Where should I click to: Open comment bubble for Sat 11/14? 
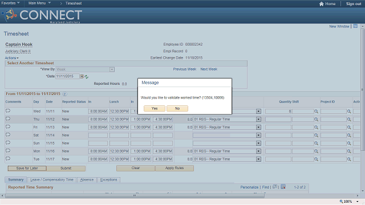(8, 134)
